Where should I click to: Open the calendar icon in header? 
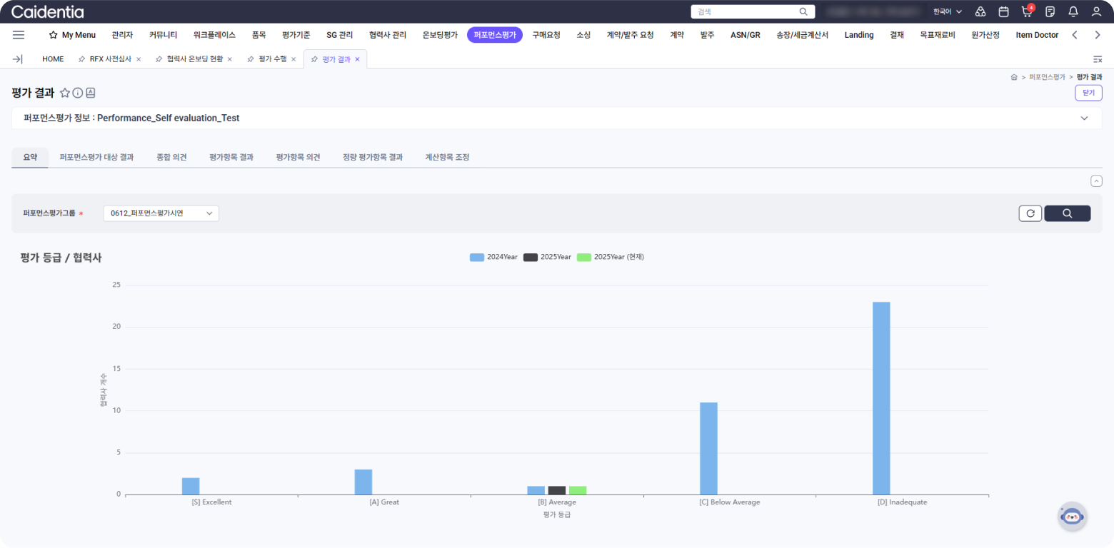click(1003, 11)
